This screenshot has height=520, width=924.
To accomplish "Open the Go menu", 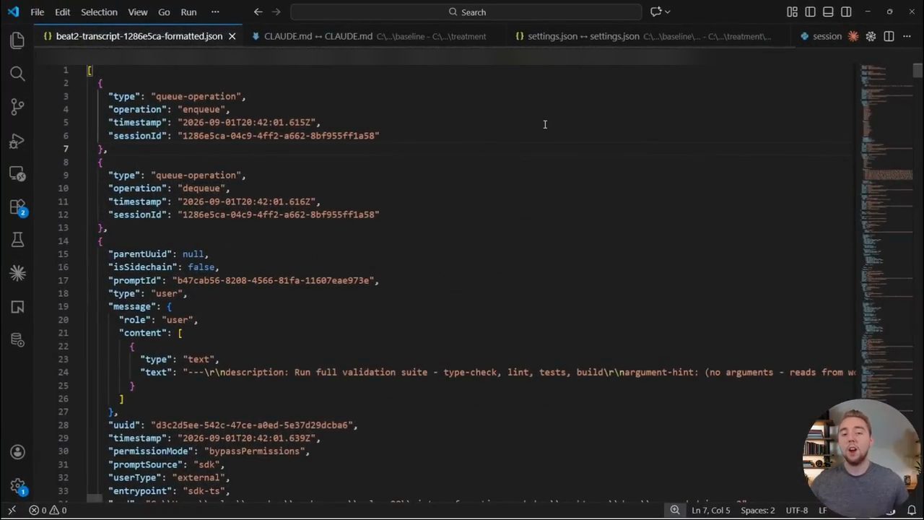I will point(164,12).
